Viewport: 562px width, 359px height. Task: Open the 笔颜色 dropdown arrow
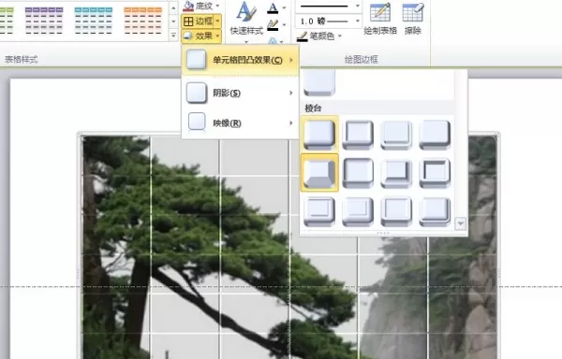click(339, 36)
